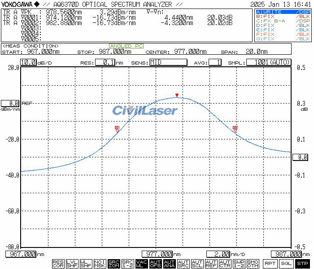Click the YOKOGAWA logo

(20, 4)
